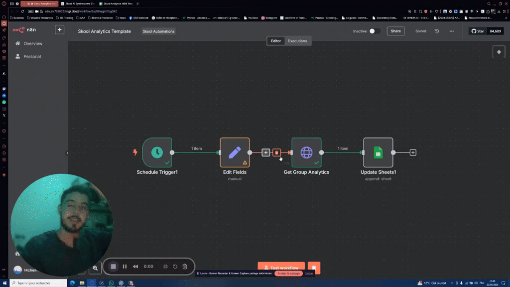
Task: Collapse the n8n sidebar
Action: [67, 153]
